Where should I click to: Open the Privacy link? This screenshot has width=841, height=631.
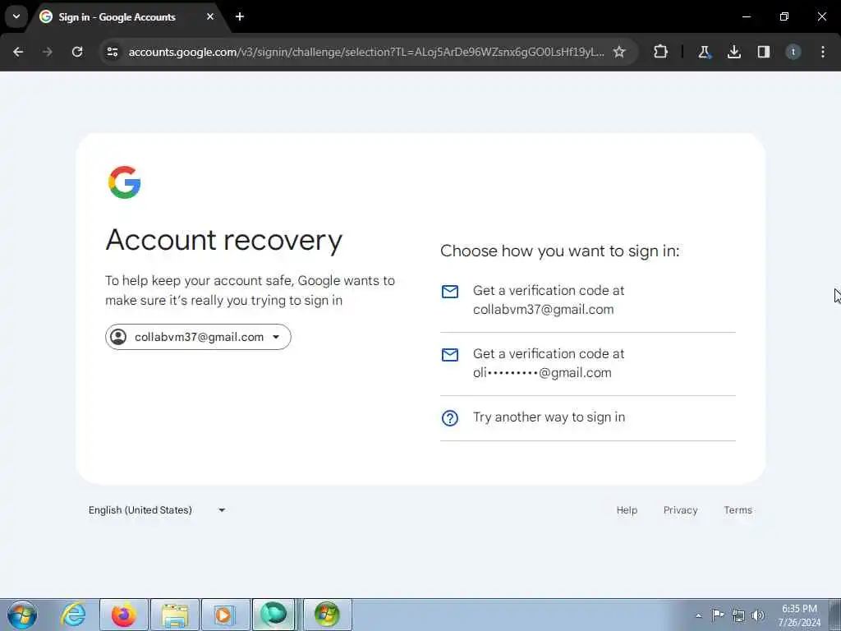[x=680, y=510]
